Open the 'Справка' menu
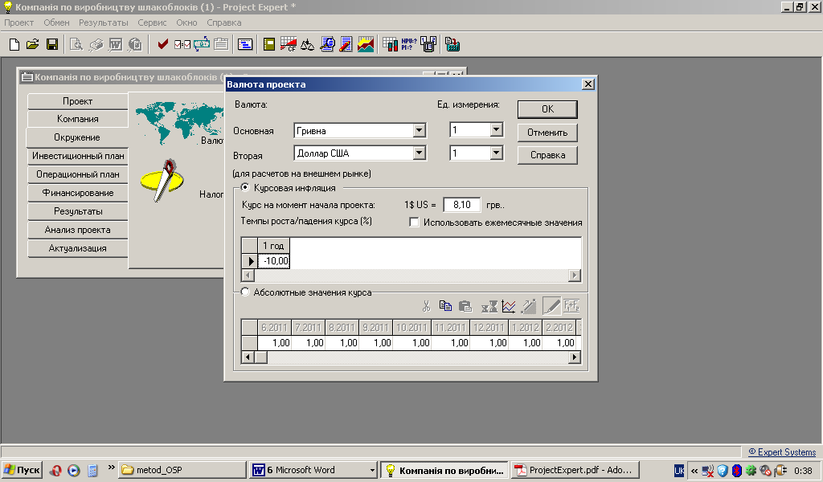Screen dimensions: 823x482 pos(224,22)
